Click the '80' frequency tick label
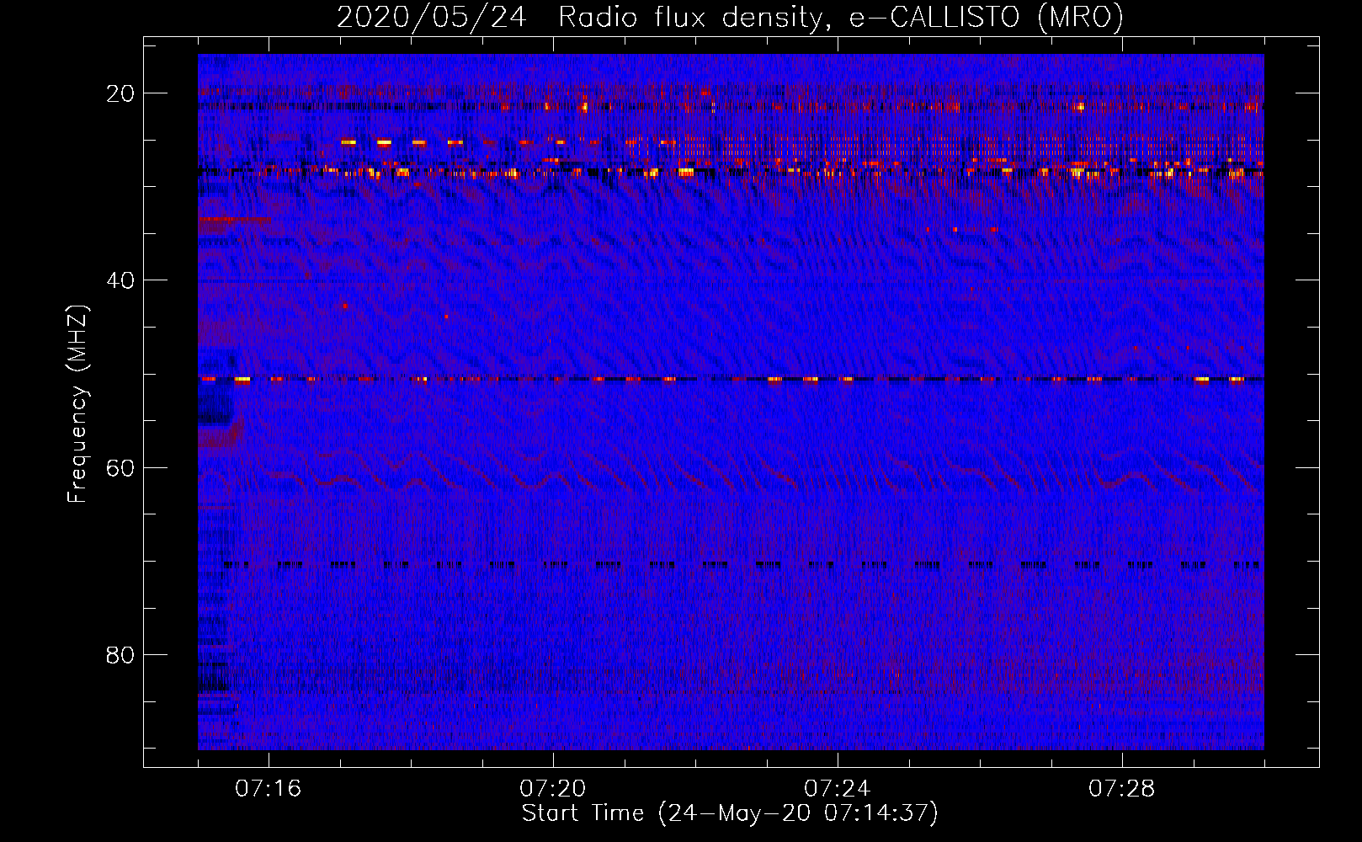Viewport: 1362px width, 842px height. [120, 654]
